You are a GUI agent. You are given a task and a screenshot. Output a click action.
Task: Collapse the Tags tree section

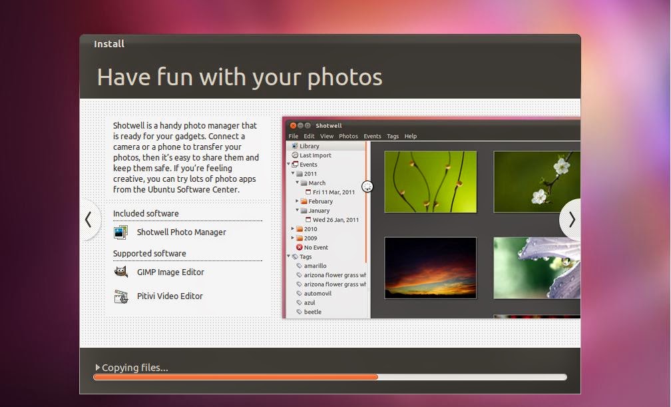pyautogui.click(x=289, y=256)
